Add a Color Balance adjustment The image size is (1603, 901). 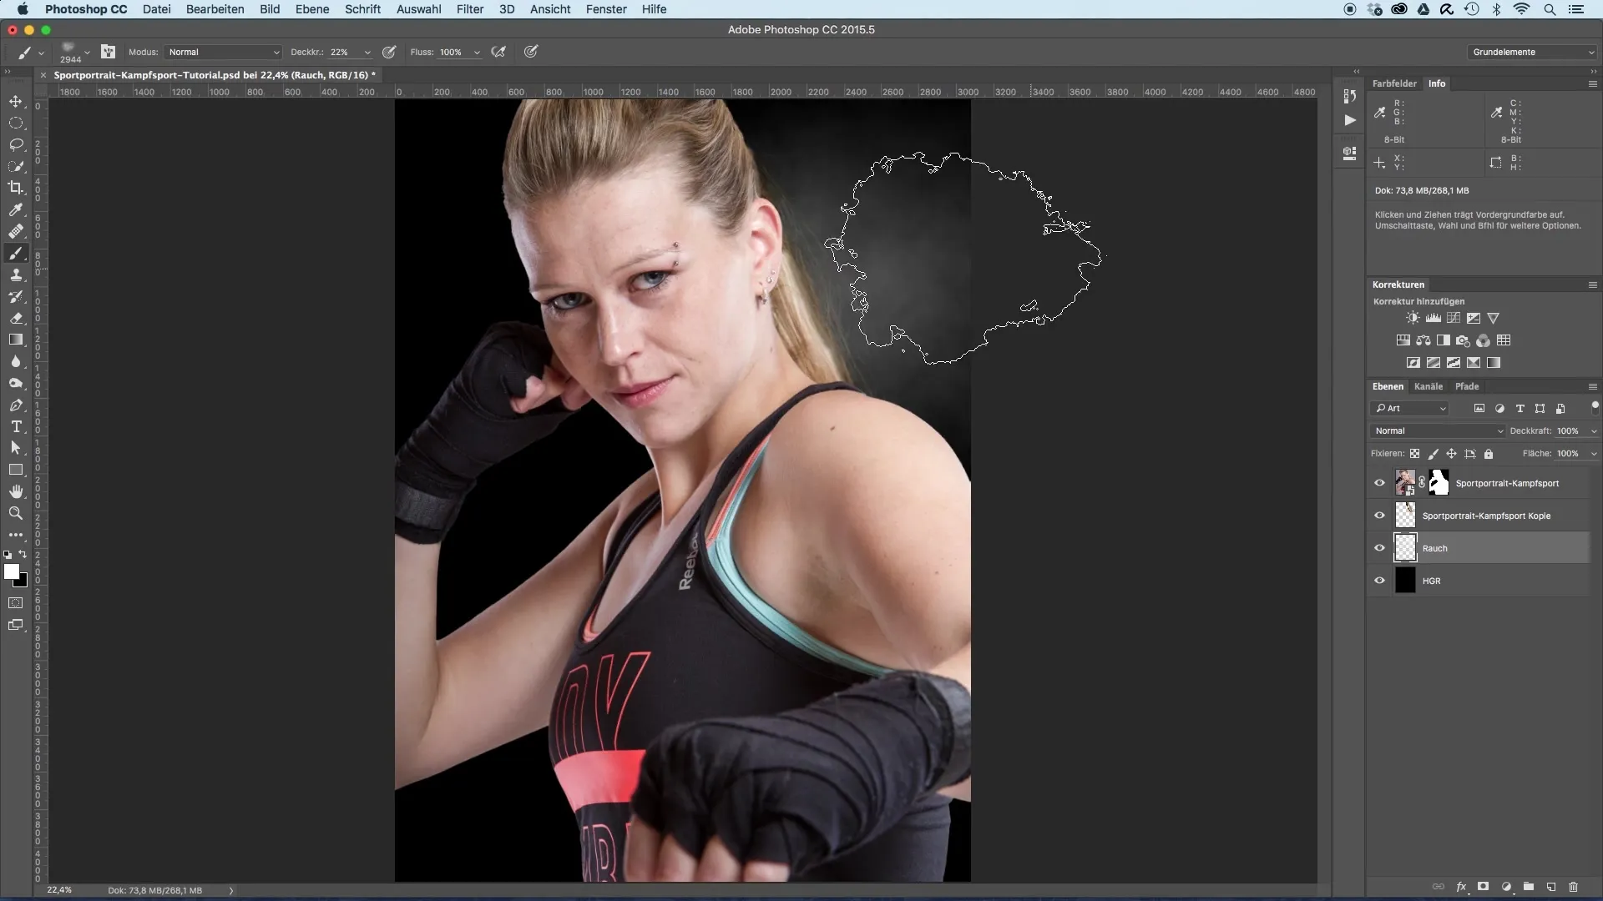click(x=1423, y=340)
